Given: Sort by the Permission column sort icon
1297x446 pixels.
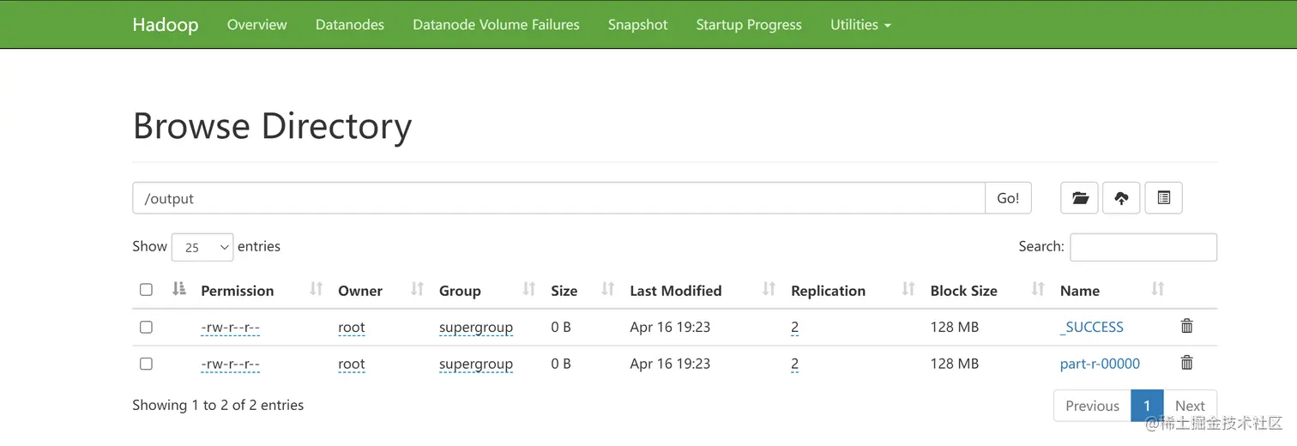Looking at the screenshot, I should 316,290.
